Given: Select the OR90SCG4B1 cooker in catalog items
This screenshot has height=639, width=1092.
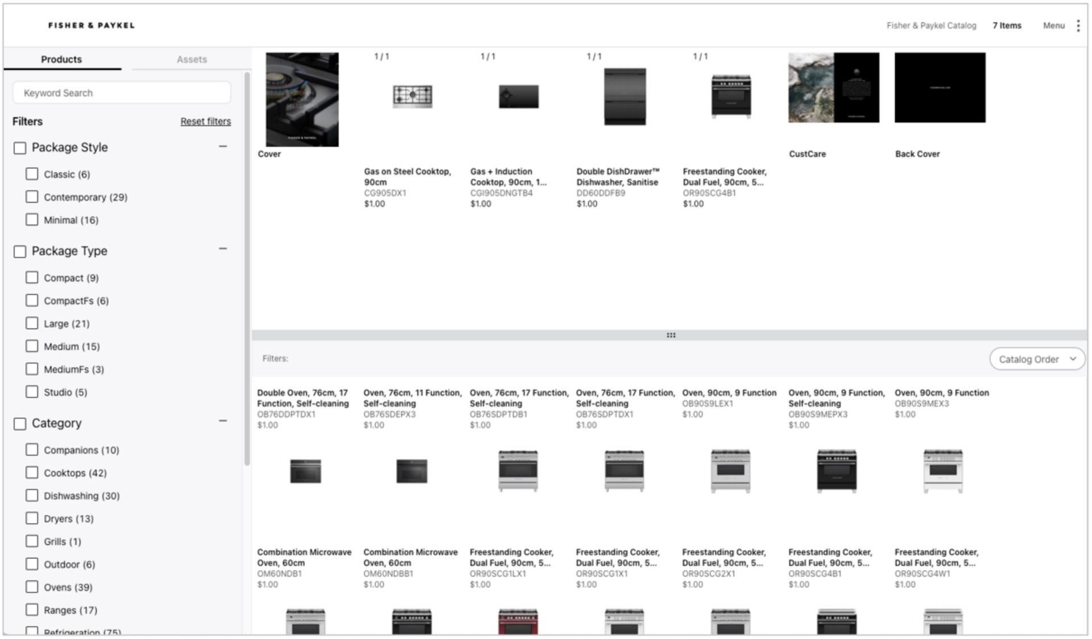Looking at the screenshot, I should coord(731,96).
